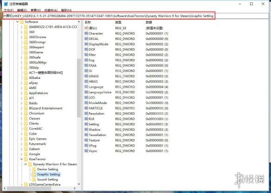Collapse the Software tree node

18,22
